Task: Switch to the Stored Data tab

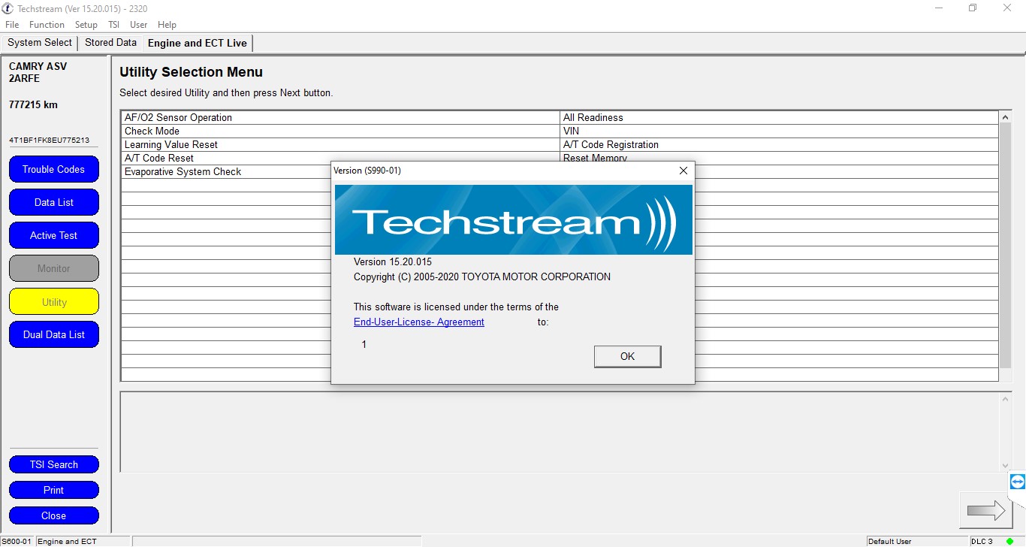Action: pos(110,43)
